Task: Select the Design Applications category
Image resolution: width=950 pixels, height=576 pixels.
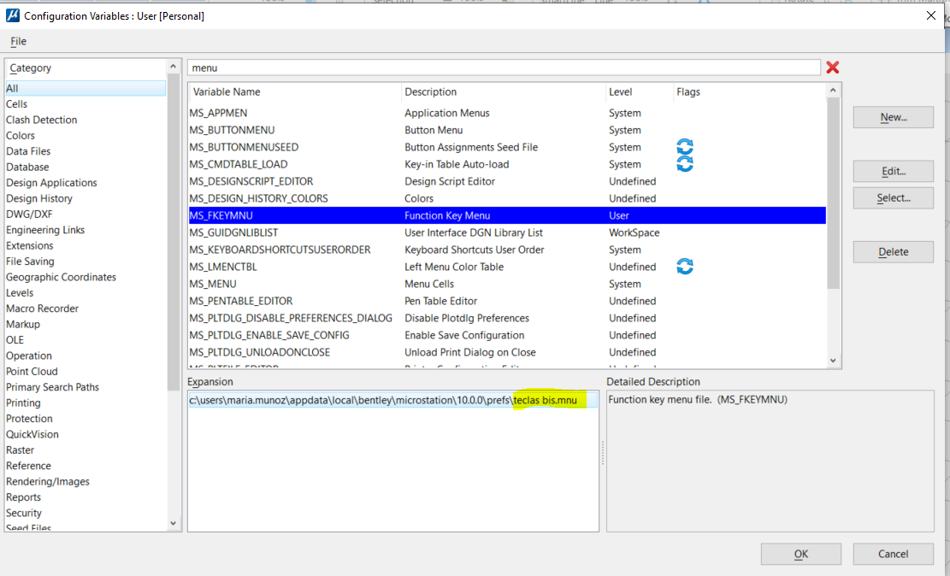Action: tap(86, 183)
